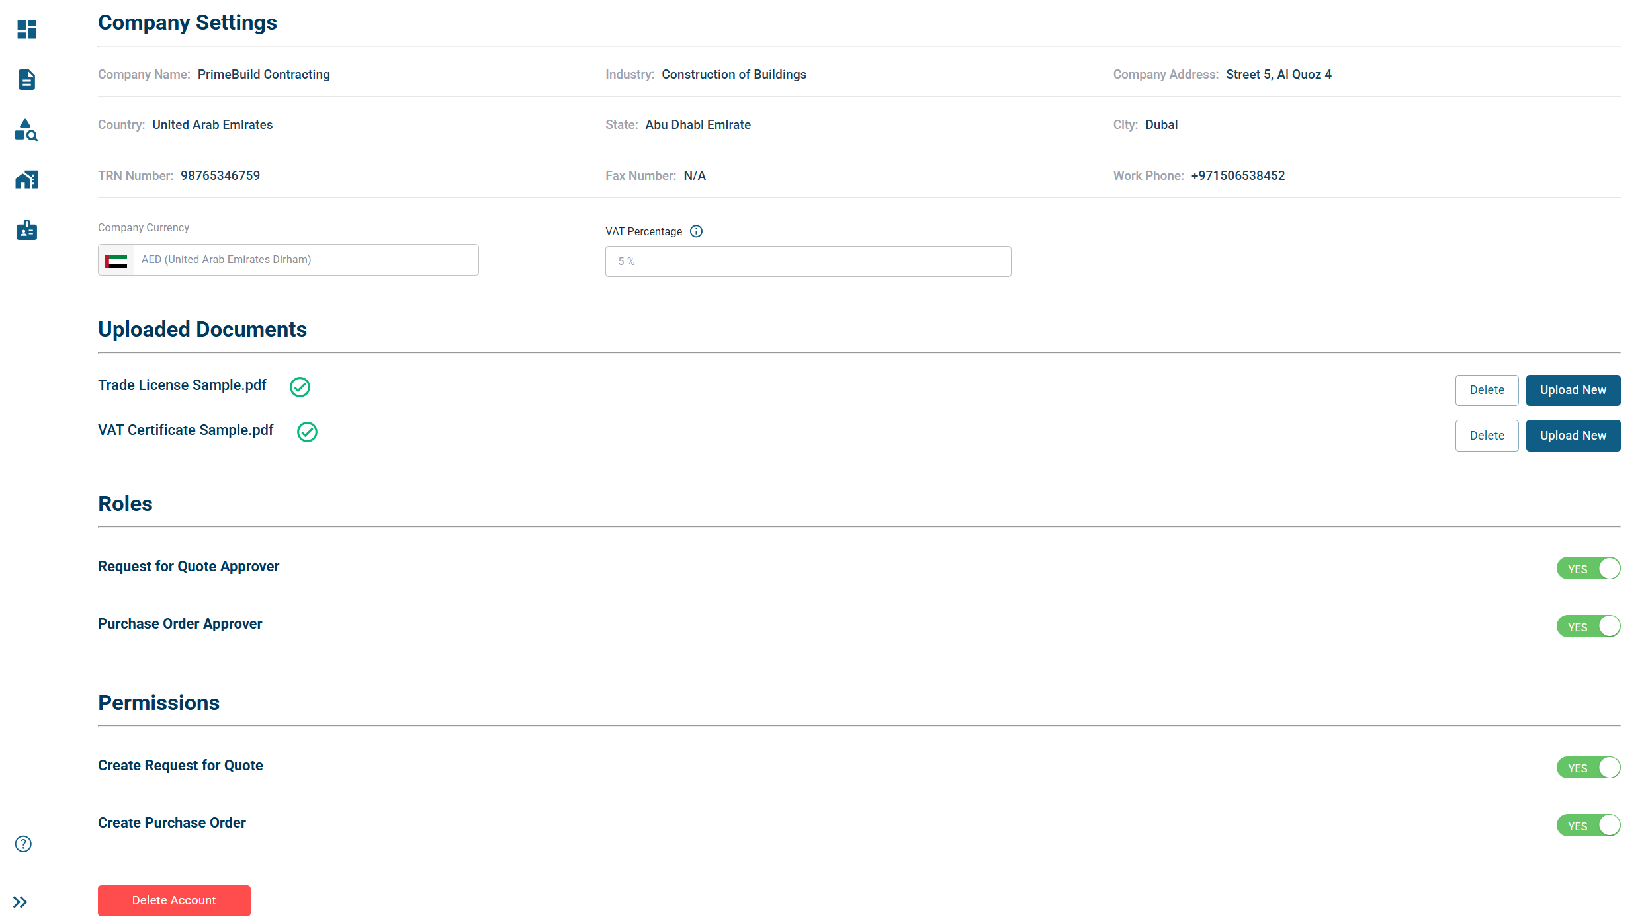Click the info icon next to VAT Percentage
The height and width of the screenshot is (919, 1642).
pyautogui.click(x=696, y=231)
